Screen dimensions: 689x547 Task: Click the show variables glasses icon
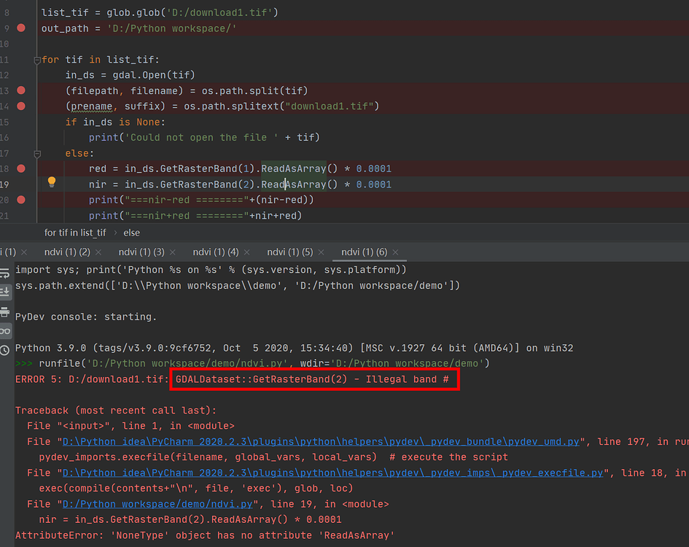pos(5,330)
